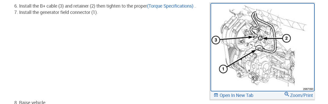Click the "Raise vehicle" step text
This screenshot has width=328, height=104.
pos(32,102)
